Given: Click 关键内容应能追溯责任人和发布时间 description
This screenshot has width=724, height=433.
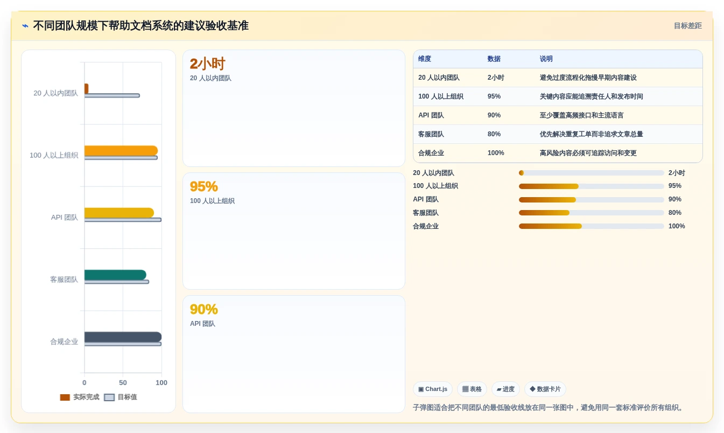Looking at the screenshot, I should click(x=592, y=97).
